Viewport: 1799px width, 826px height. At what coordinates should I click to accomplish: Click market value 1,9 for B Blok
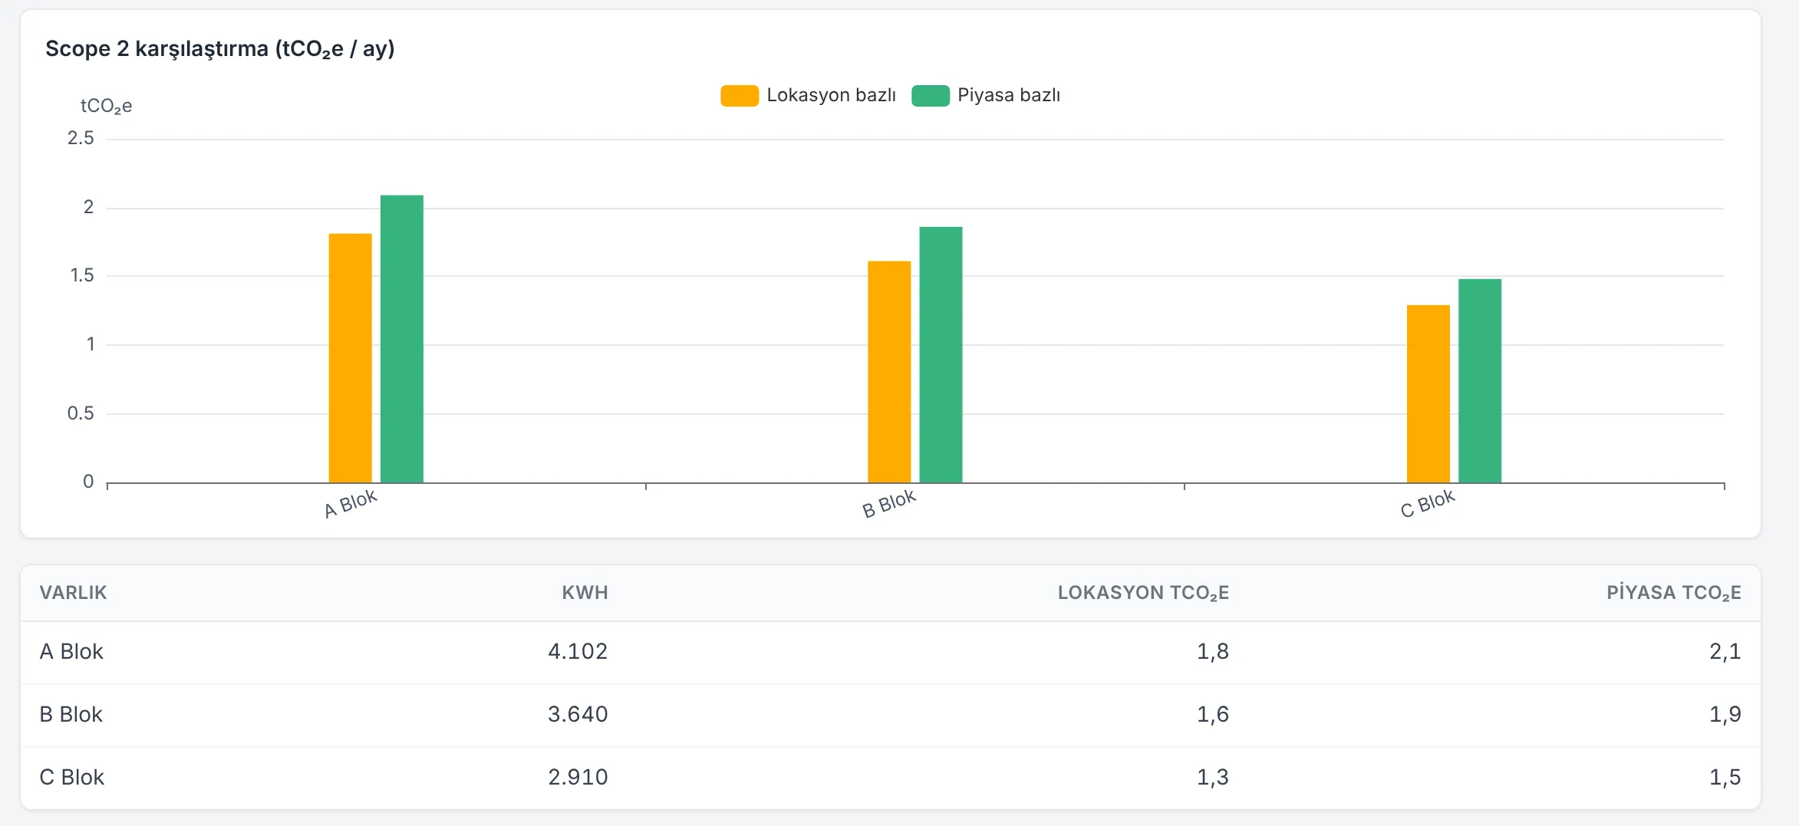tap(1725, 715)
